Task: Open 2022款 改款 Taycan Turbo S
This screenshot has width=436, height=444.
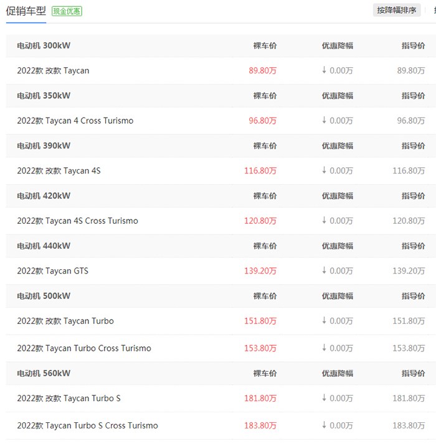Action: pos(69,399)
